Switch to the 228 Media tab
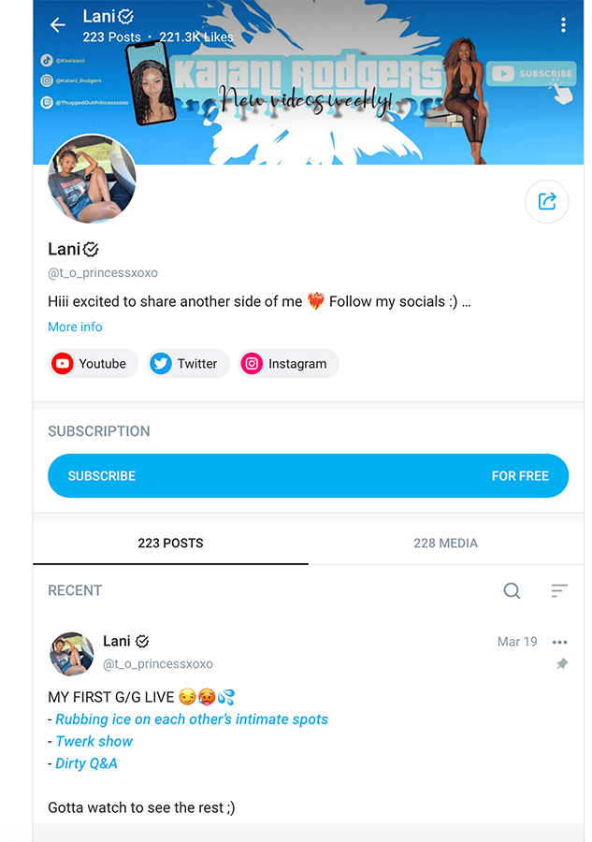 point(445,543)
